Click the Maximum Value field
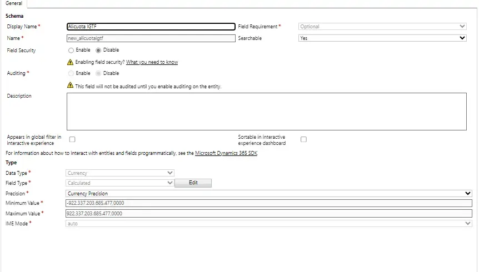 point(268,213)
